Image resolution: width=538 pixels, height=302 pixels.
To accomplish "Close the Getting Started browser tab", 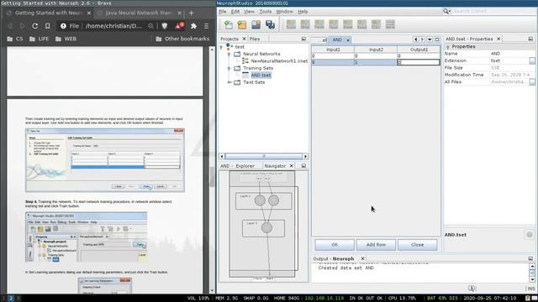I will point(89,13).
